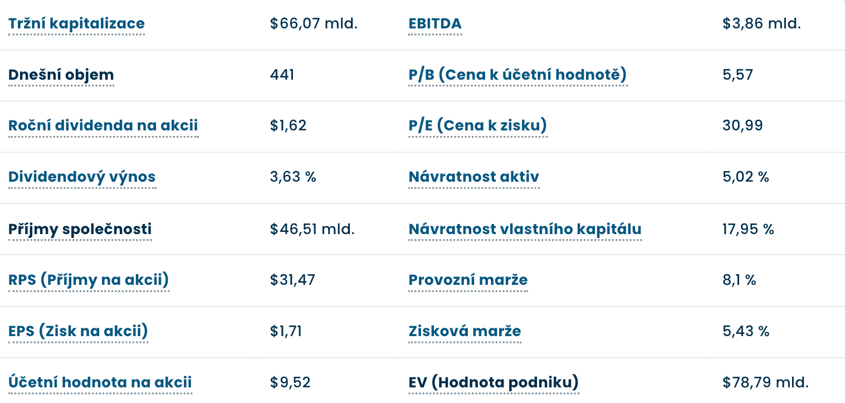Open the Provozní marže link
This screenshot has width=845, height=403.
click(468, 280)
